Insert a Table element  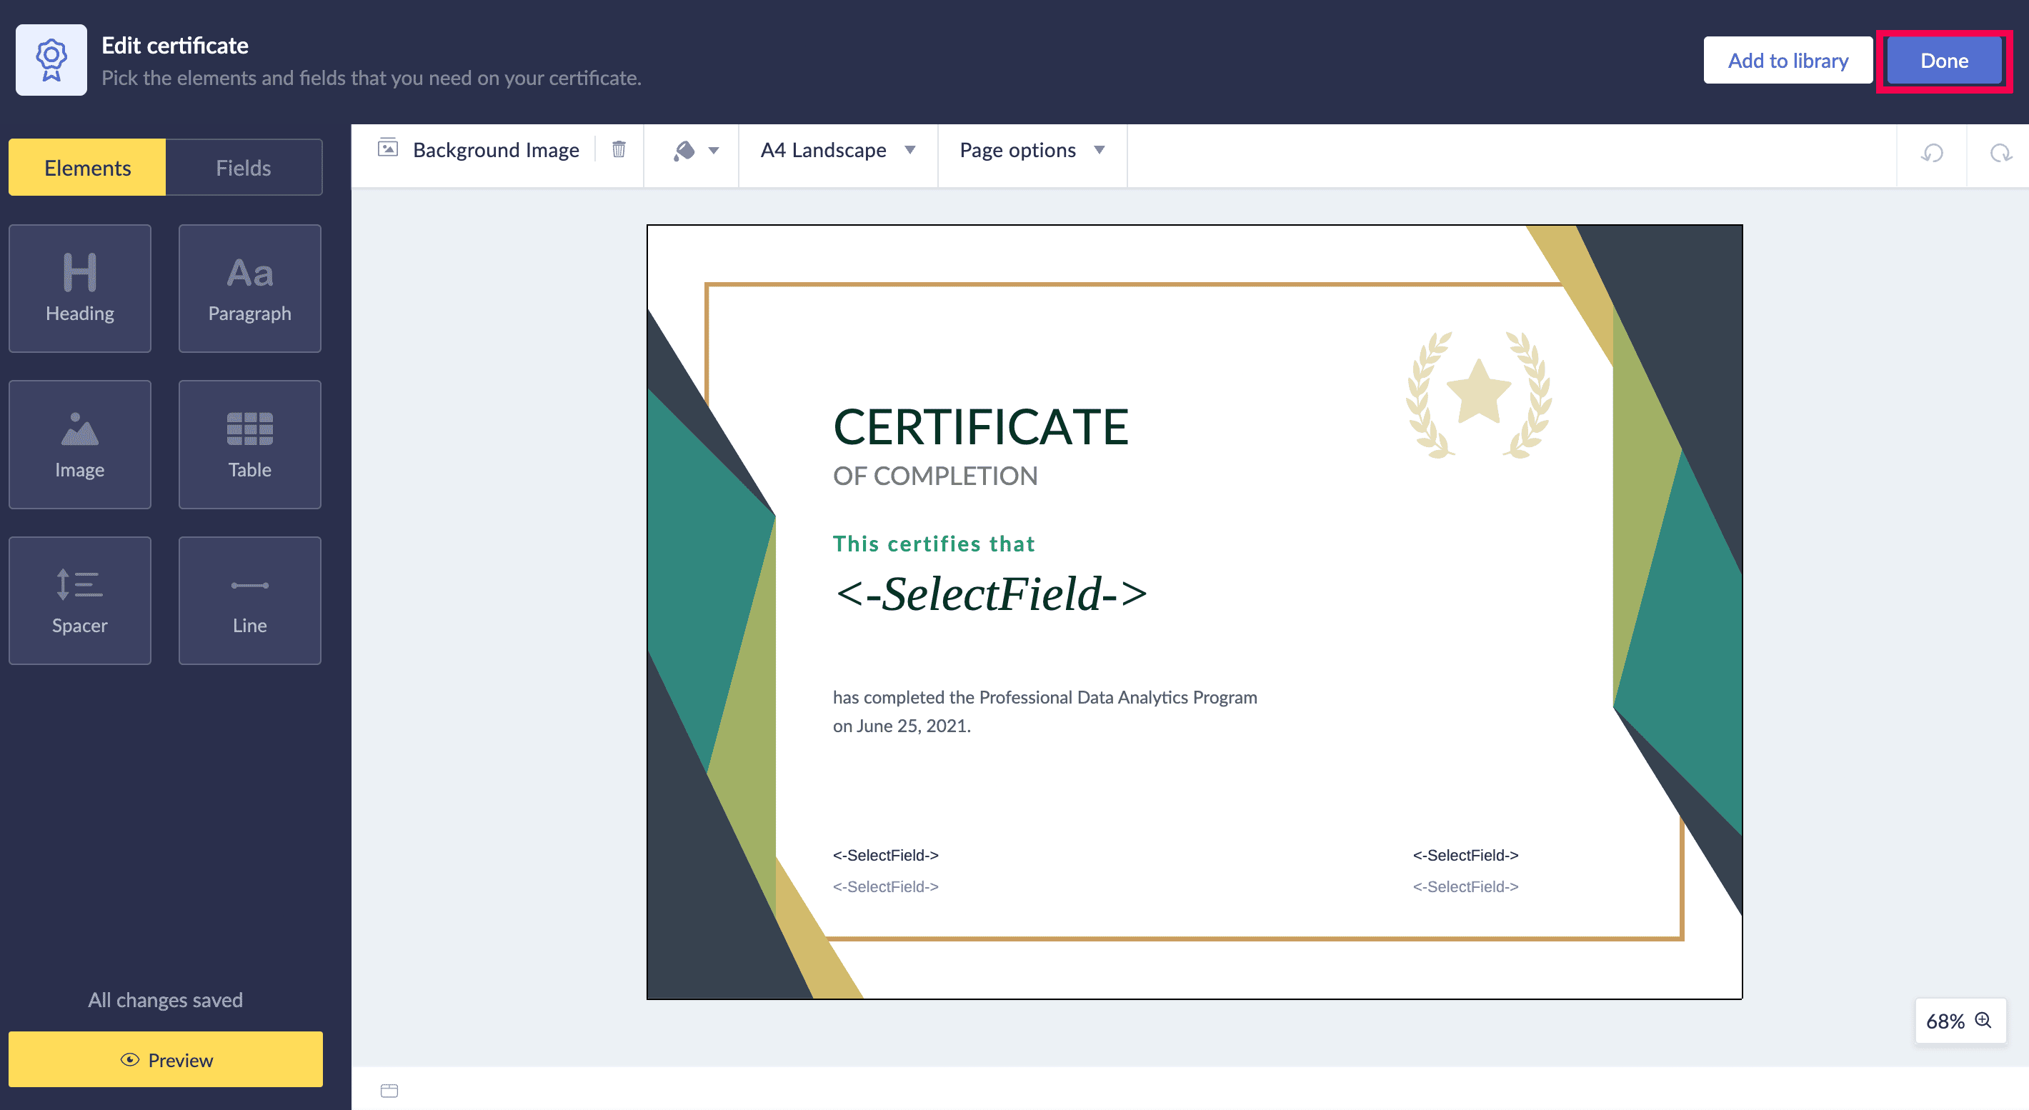click(249, 444)
